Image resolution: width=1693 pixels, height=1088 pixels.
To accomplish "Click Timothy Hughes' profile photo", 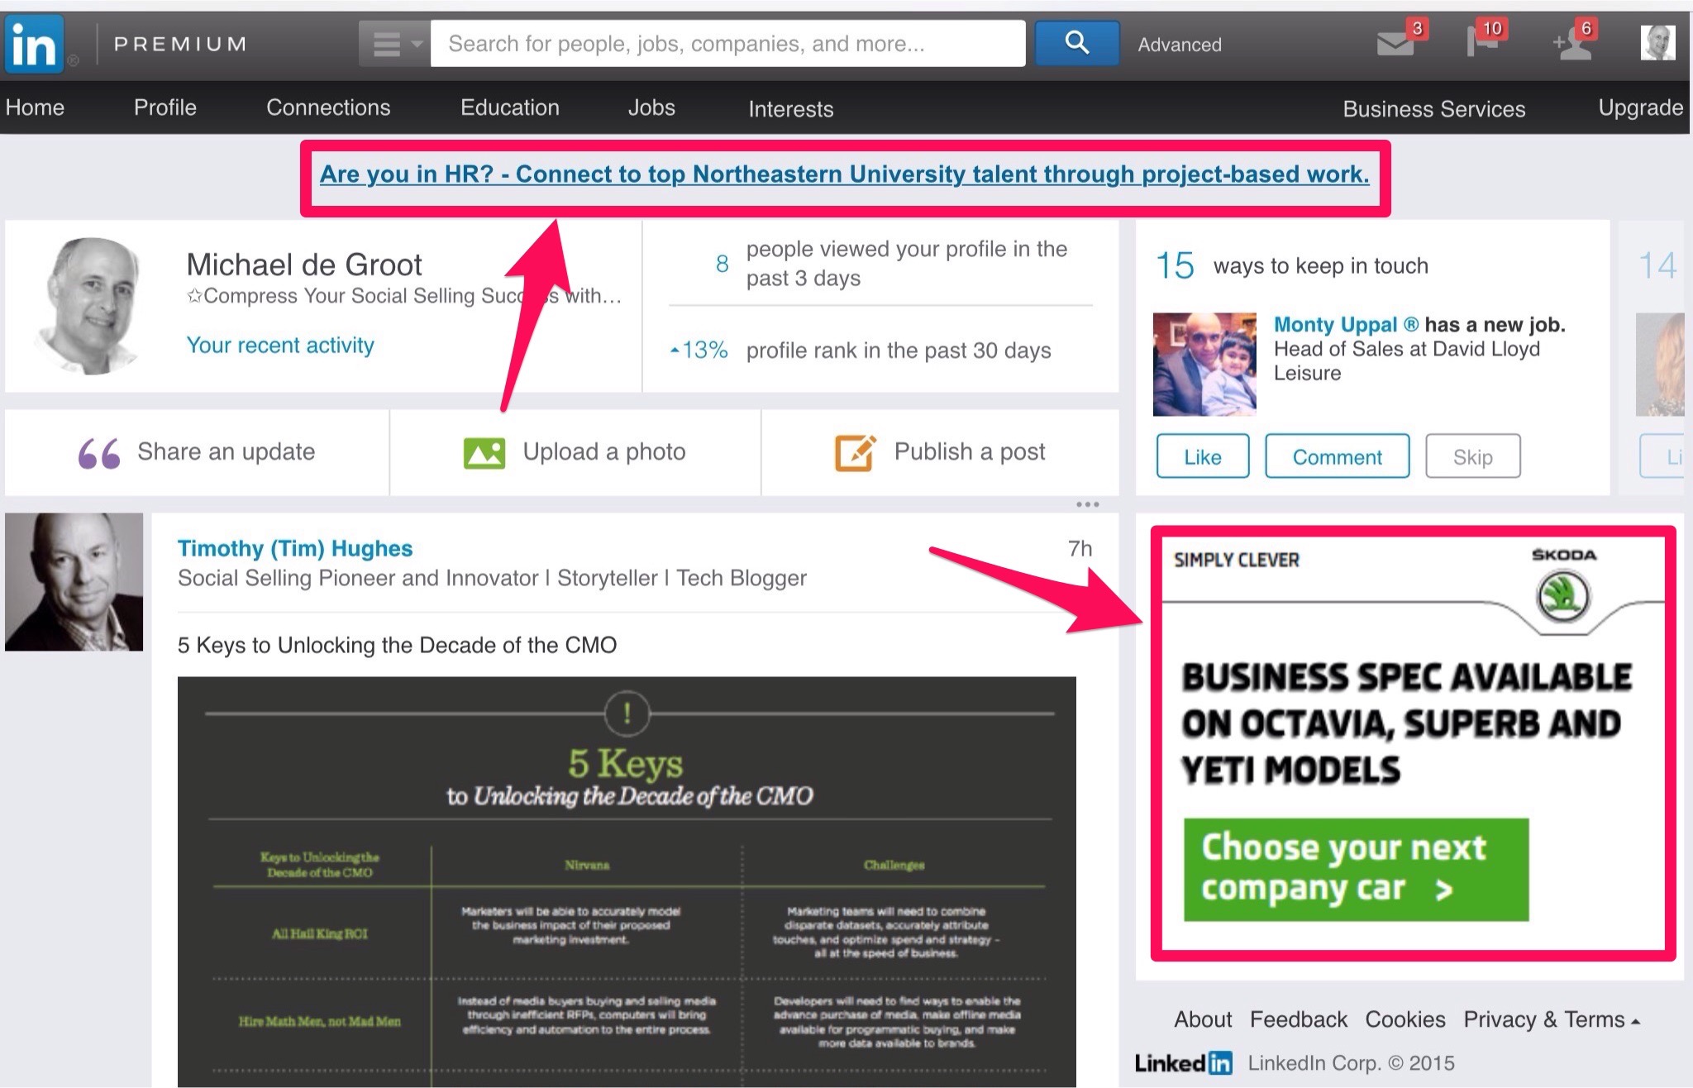I will tap(74, 582).
